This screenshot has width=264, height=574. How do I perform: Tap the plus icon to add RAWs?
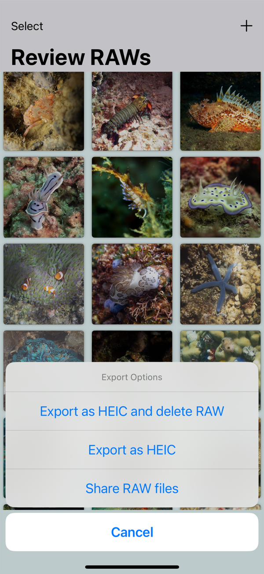coord(246,26)
